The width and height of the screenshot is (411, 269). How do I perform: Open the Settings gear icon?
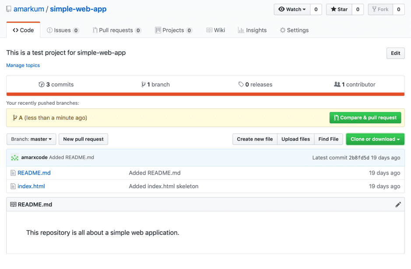(x=282, y=30)
